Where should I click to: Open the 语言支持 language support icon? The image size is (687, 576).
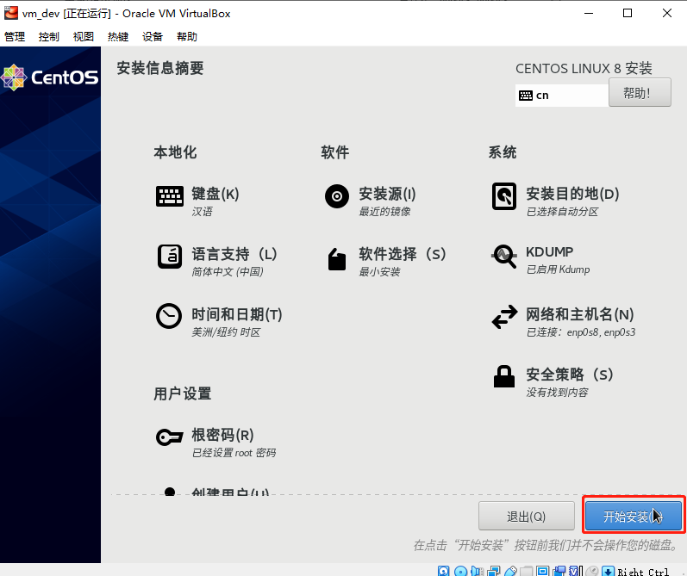[170, 257]
